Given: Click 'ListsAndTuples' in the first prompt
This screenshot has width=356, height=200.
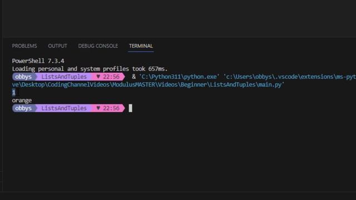Looking at the screenshot, I should pyautogui.click(x=64, y=77).
